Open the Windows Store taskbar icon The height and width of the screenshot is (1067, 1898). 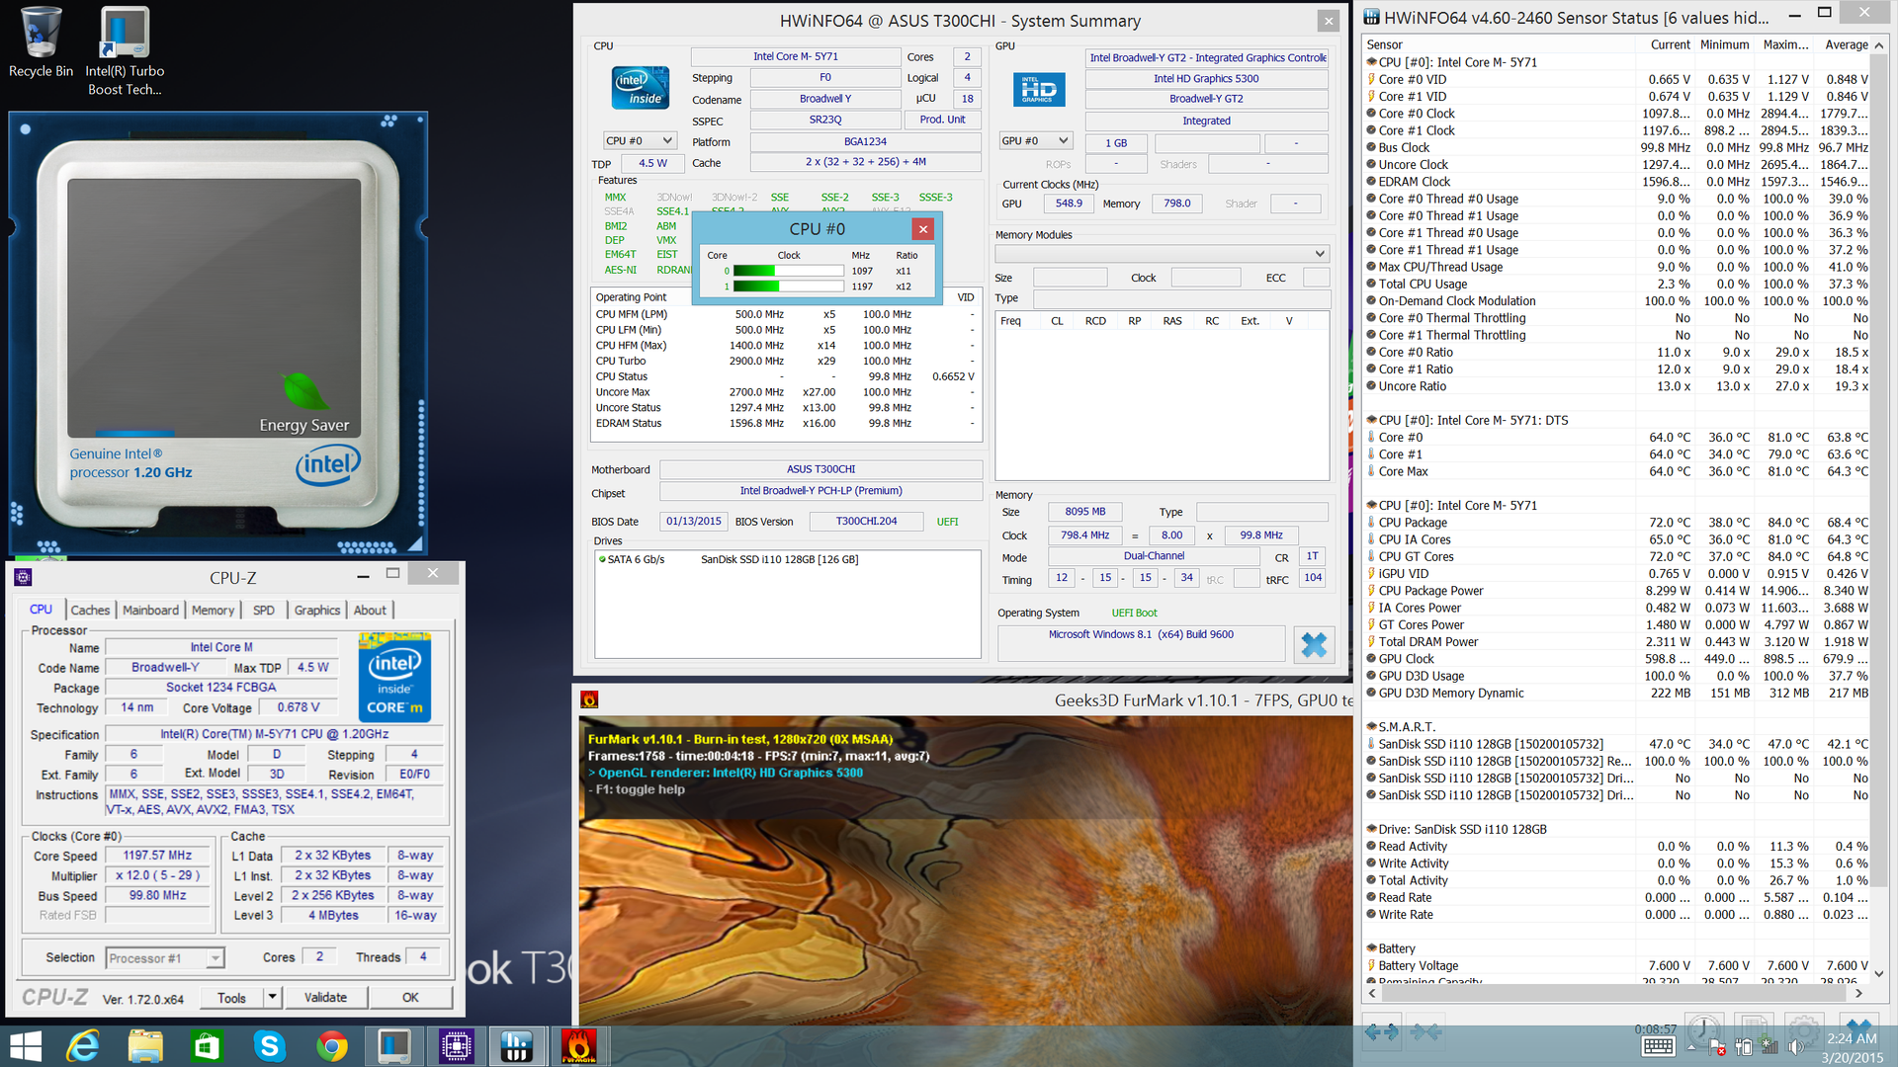pyautogui.click(x=207, y=1045)
